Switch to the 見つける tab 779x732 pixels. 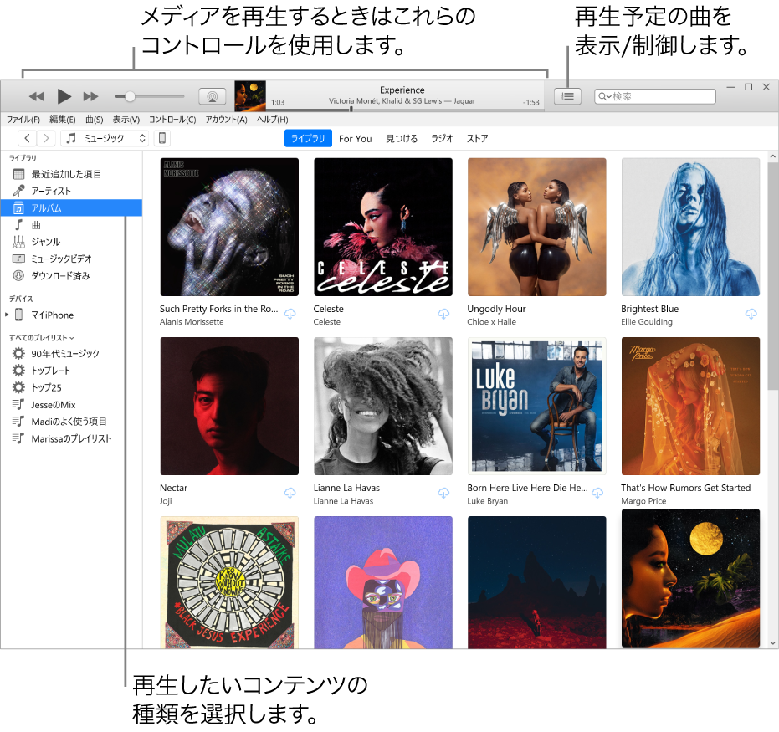click(x=402, y=139)
